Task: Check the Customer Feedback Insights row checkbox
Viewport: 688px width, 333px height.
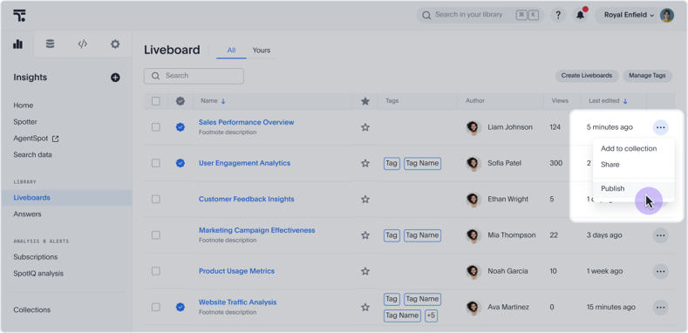Action: click(156, 199)
